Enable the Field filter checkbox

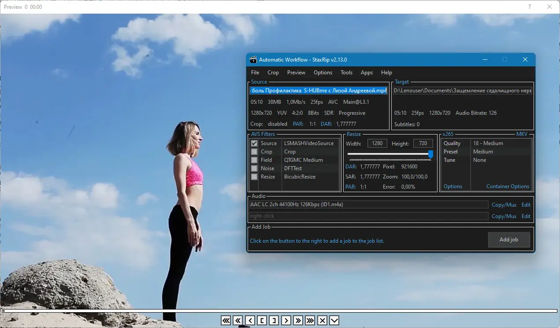[254, 160]
